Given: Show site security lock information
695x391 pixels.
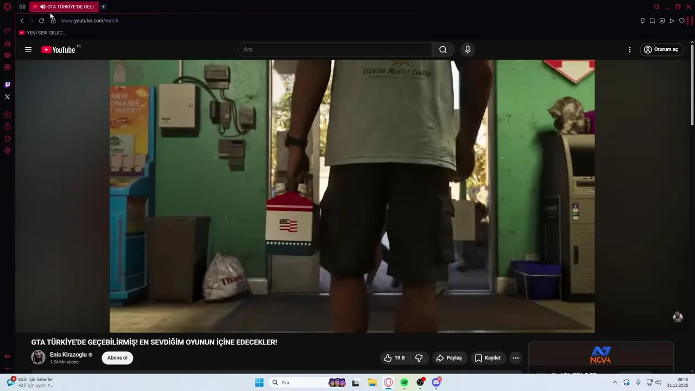Looking at the screenshot, I should tap(53, 21).
